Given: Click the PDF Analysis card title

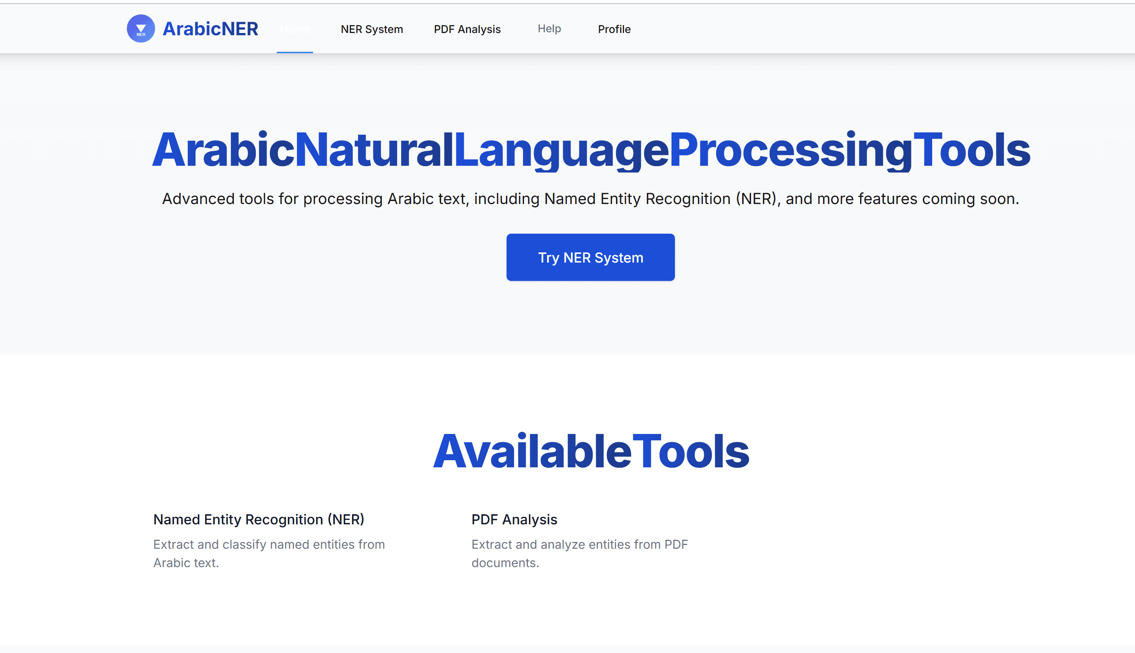Looking at the screenshot, I should pos(514,519).
